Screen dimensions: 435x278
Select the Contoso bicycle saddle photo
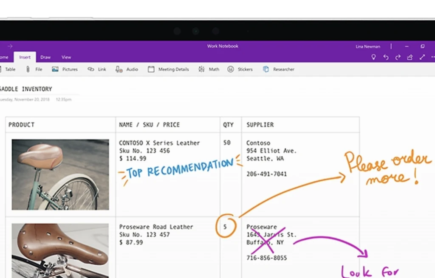click(60, 174)
